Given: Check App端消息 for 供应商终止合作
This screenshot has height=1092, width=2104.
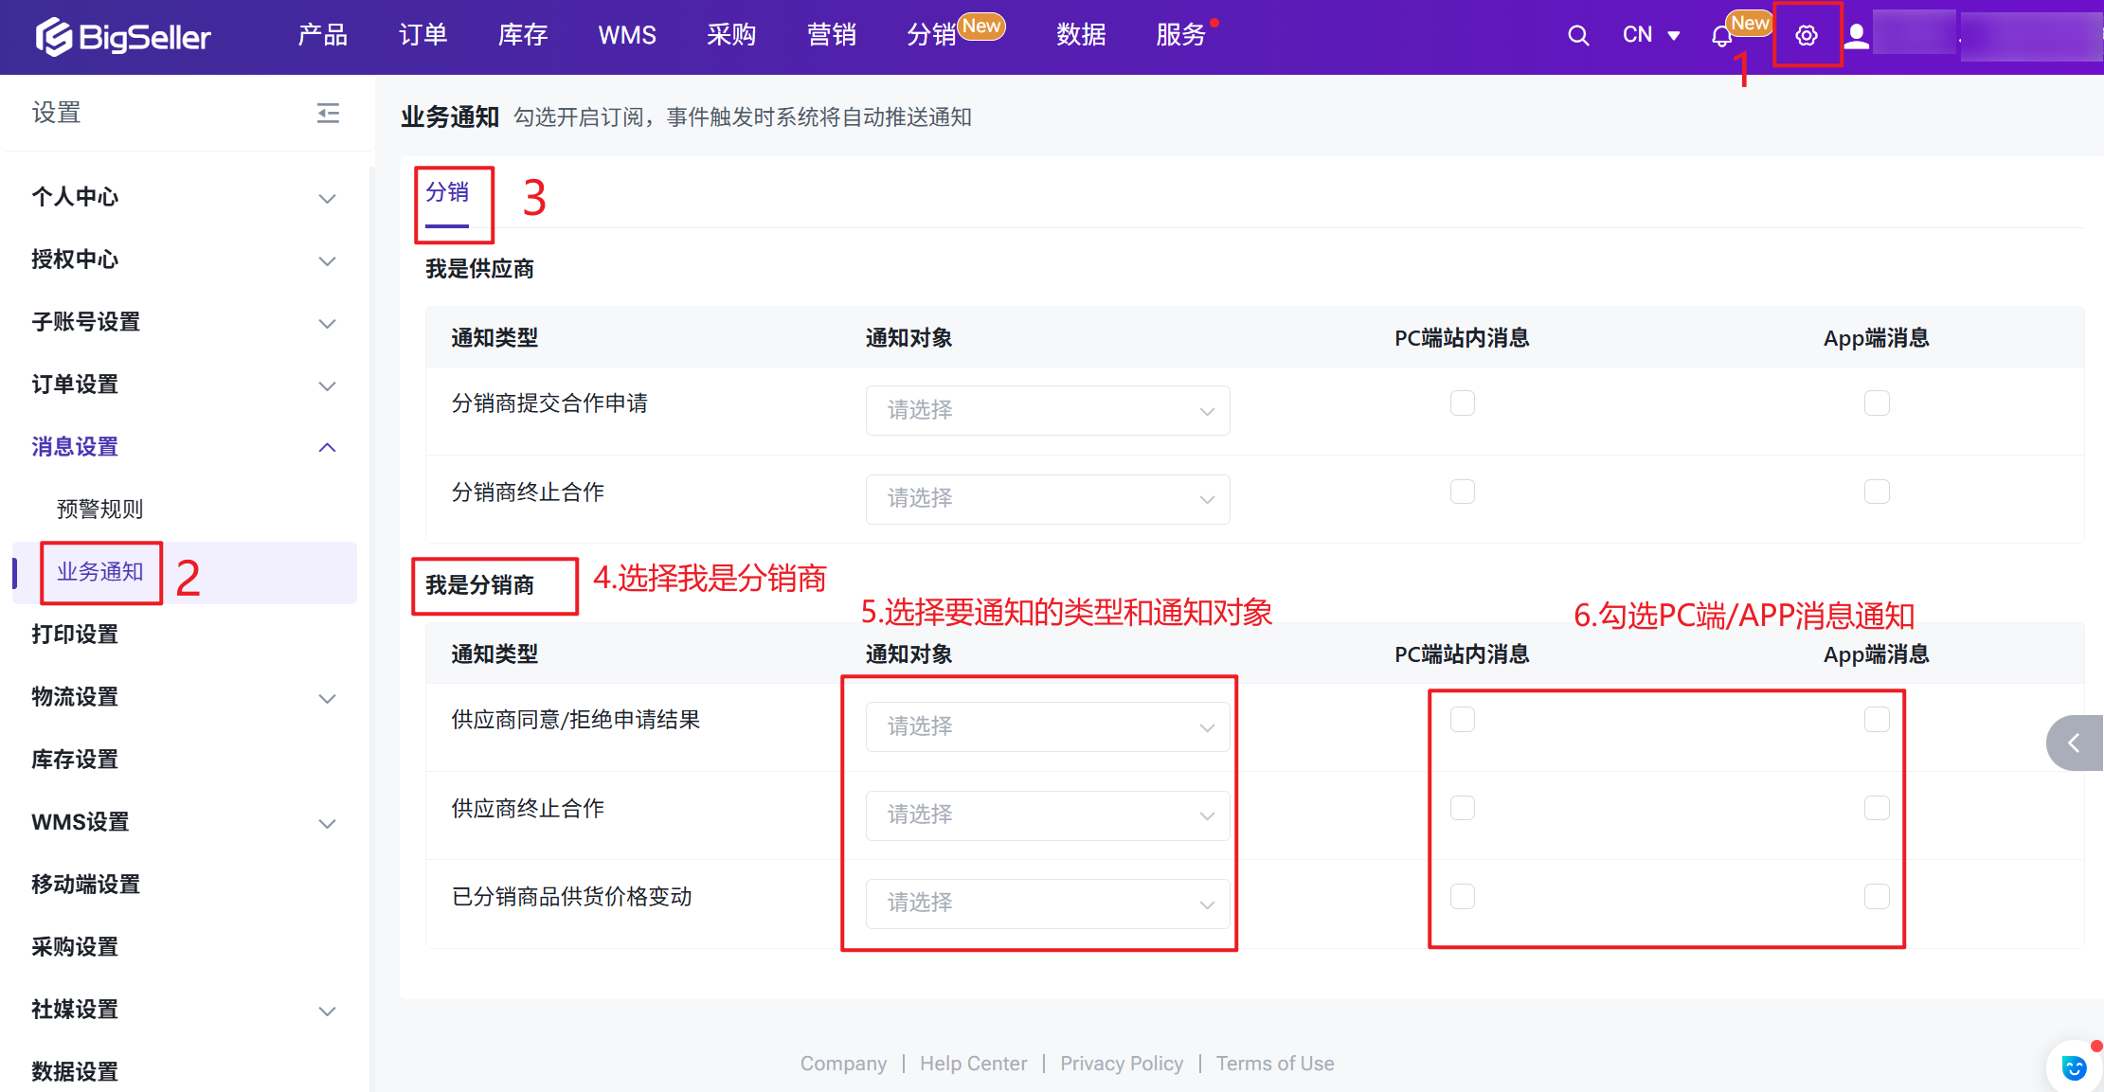Looking at the screenshot, I should (1876, 808).
